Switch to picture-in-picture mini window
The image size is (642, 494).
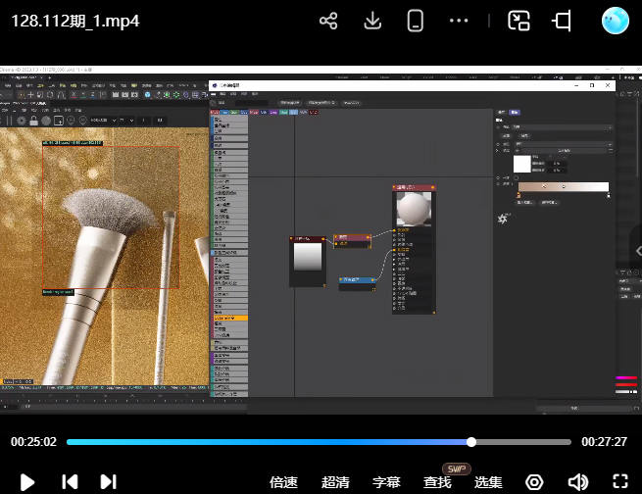tap(519, 21)
